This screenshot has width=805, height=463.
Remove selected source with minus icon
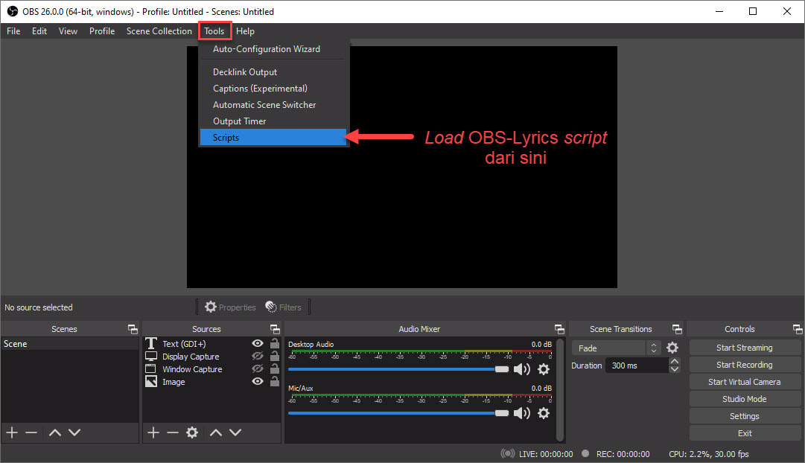point(173,432)
